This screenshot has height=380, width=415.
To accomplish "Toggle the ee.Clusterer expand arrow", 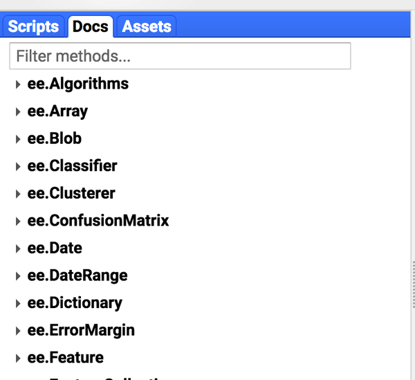I will click(x=18, y=194).
